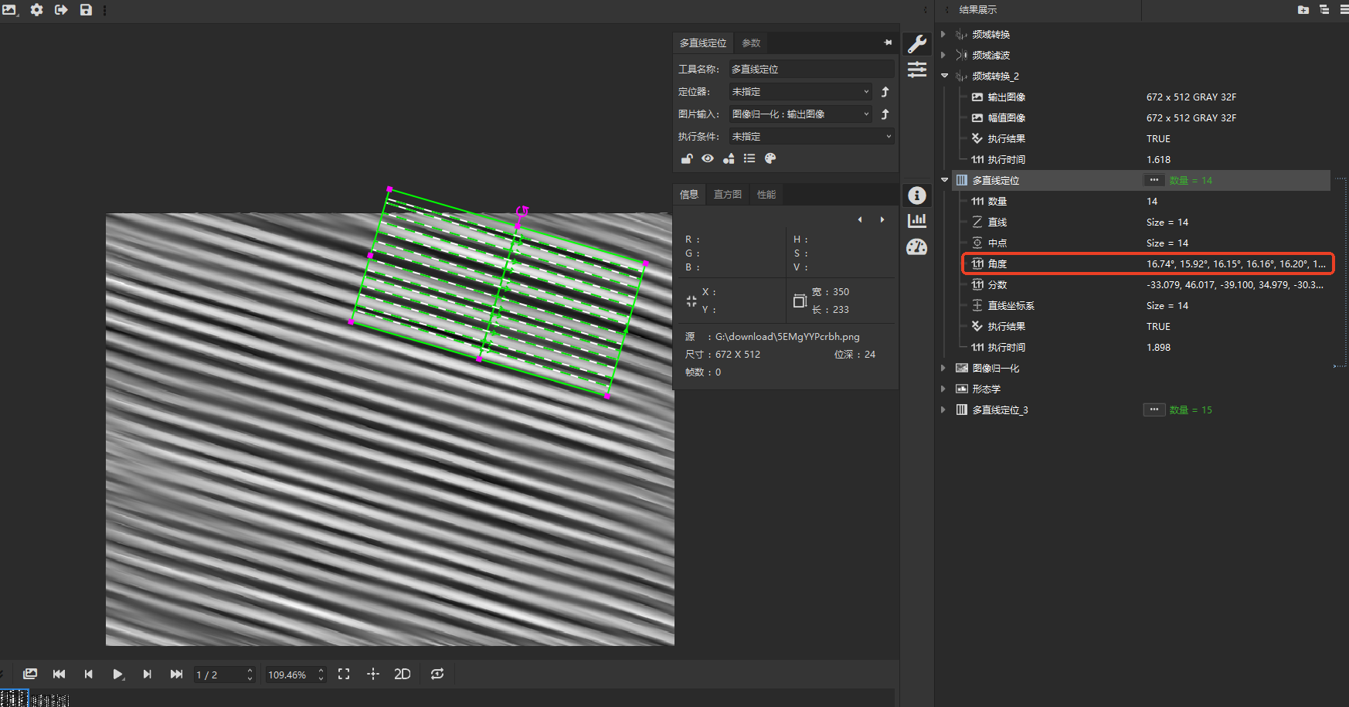Image resolution: width=1349 pixels, height=707 pixels.
Task: Toggle the unlock padlock icon
Action: [x=687, y=158]
